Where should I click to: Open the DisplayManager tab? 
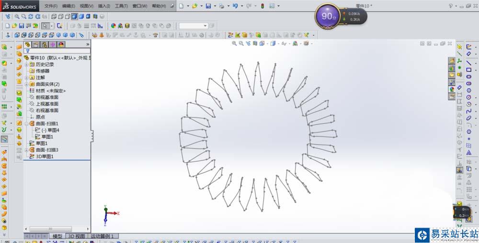coord(61,44)
